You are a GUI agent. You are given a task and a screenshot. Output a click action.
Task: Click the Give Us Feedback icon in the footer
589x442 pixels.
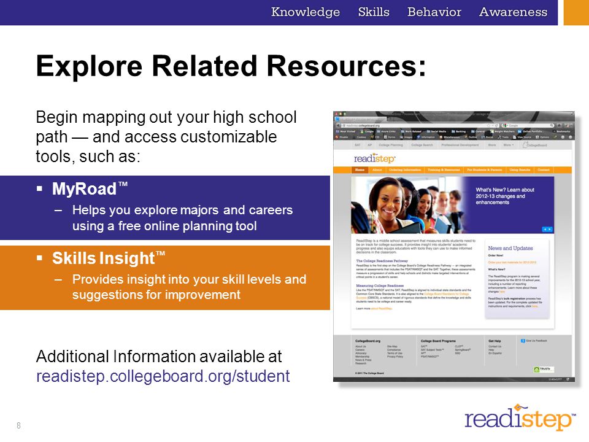(523, 341)
